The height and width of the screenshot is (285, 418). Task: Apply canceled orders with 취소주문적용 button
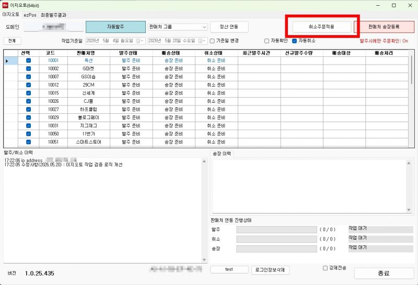tap(322, 27)
